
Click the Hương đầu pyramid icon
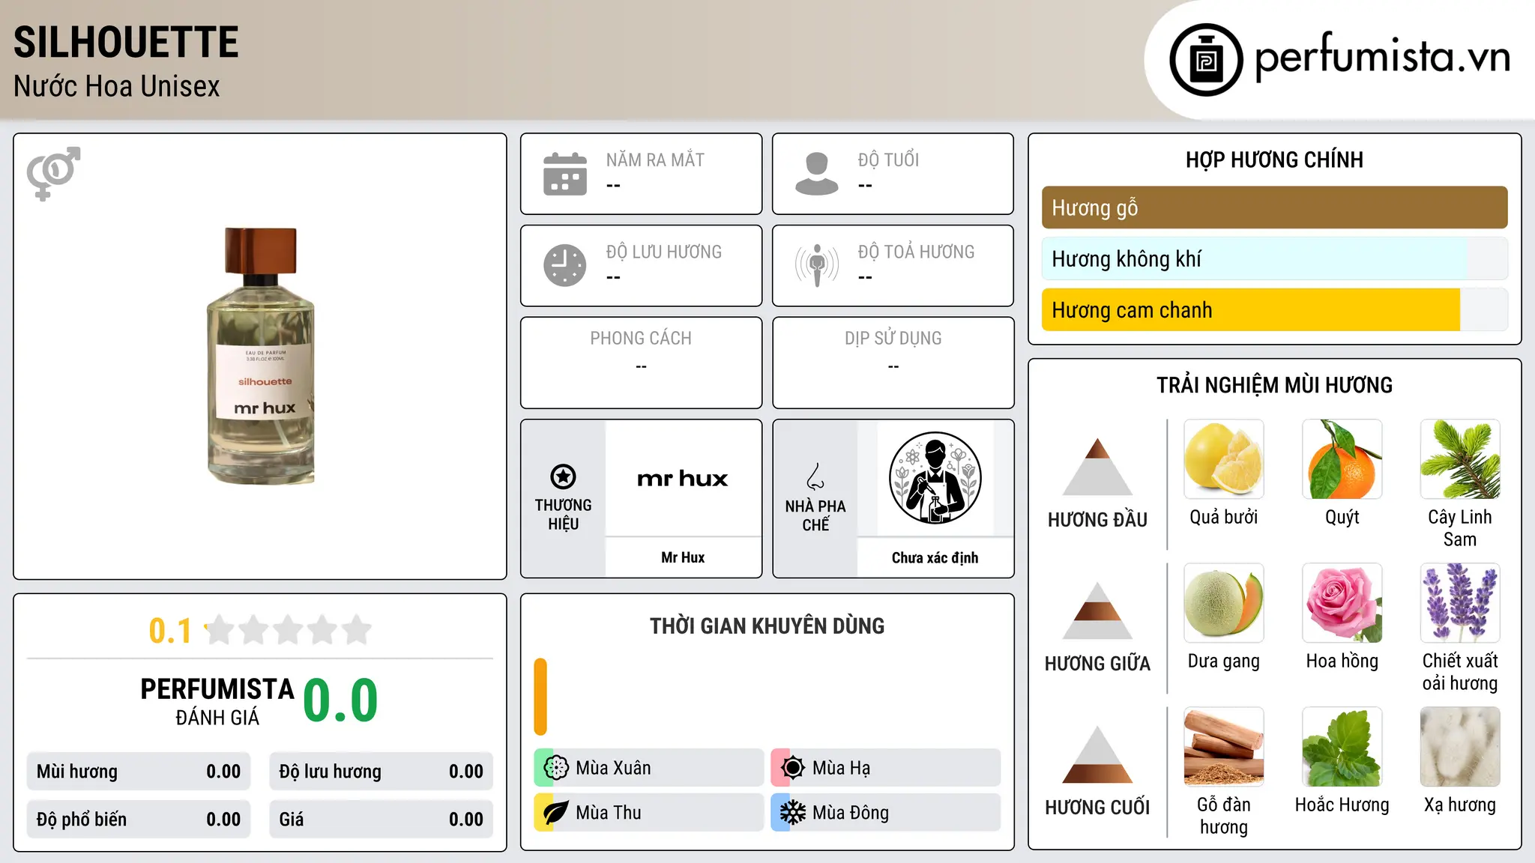click(x=1097, y=467)
